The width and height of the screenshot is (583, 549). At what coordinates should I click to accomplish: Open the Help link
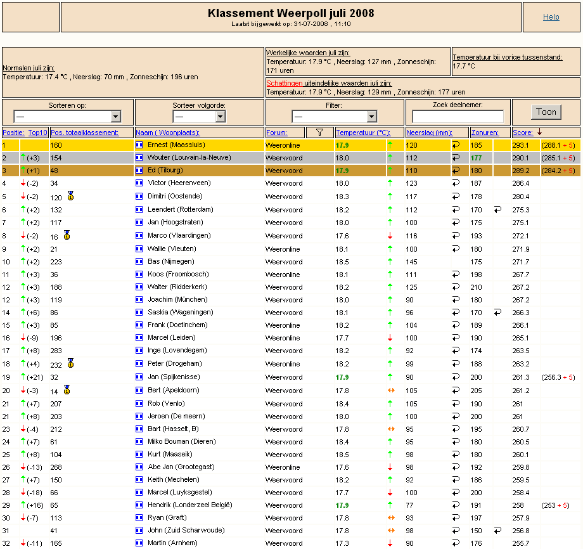(551, 17)
